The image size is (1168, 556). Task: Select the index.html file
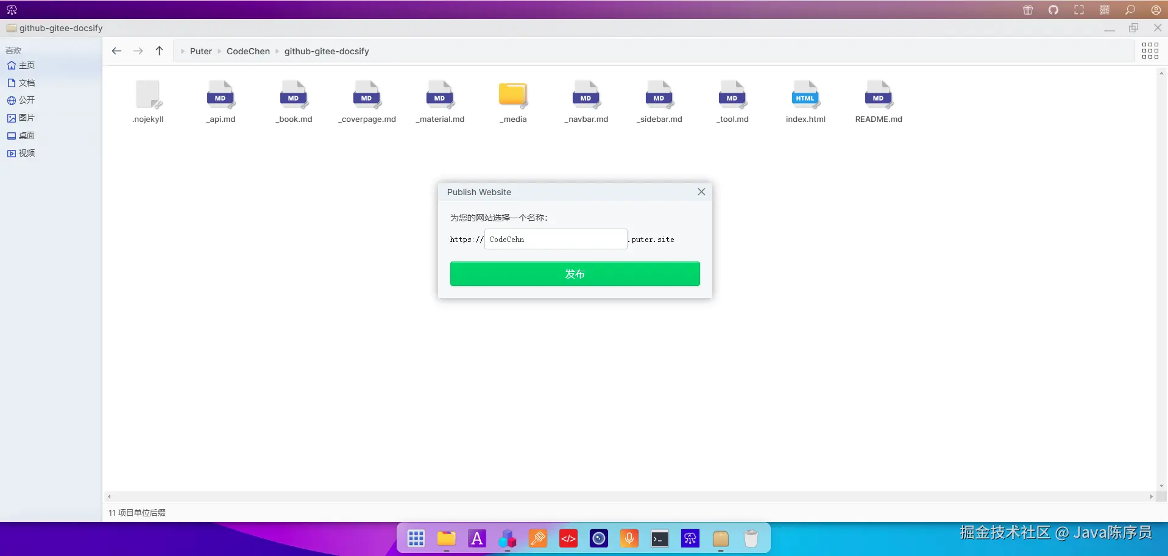click(x=805, y=102)
